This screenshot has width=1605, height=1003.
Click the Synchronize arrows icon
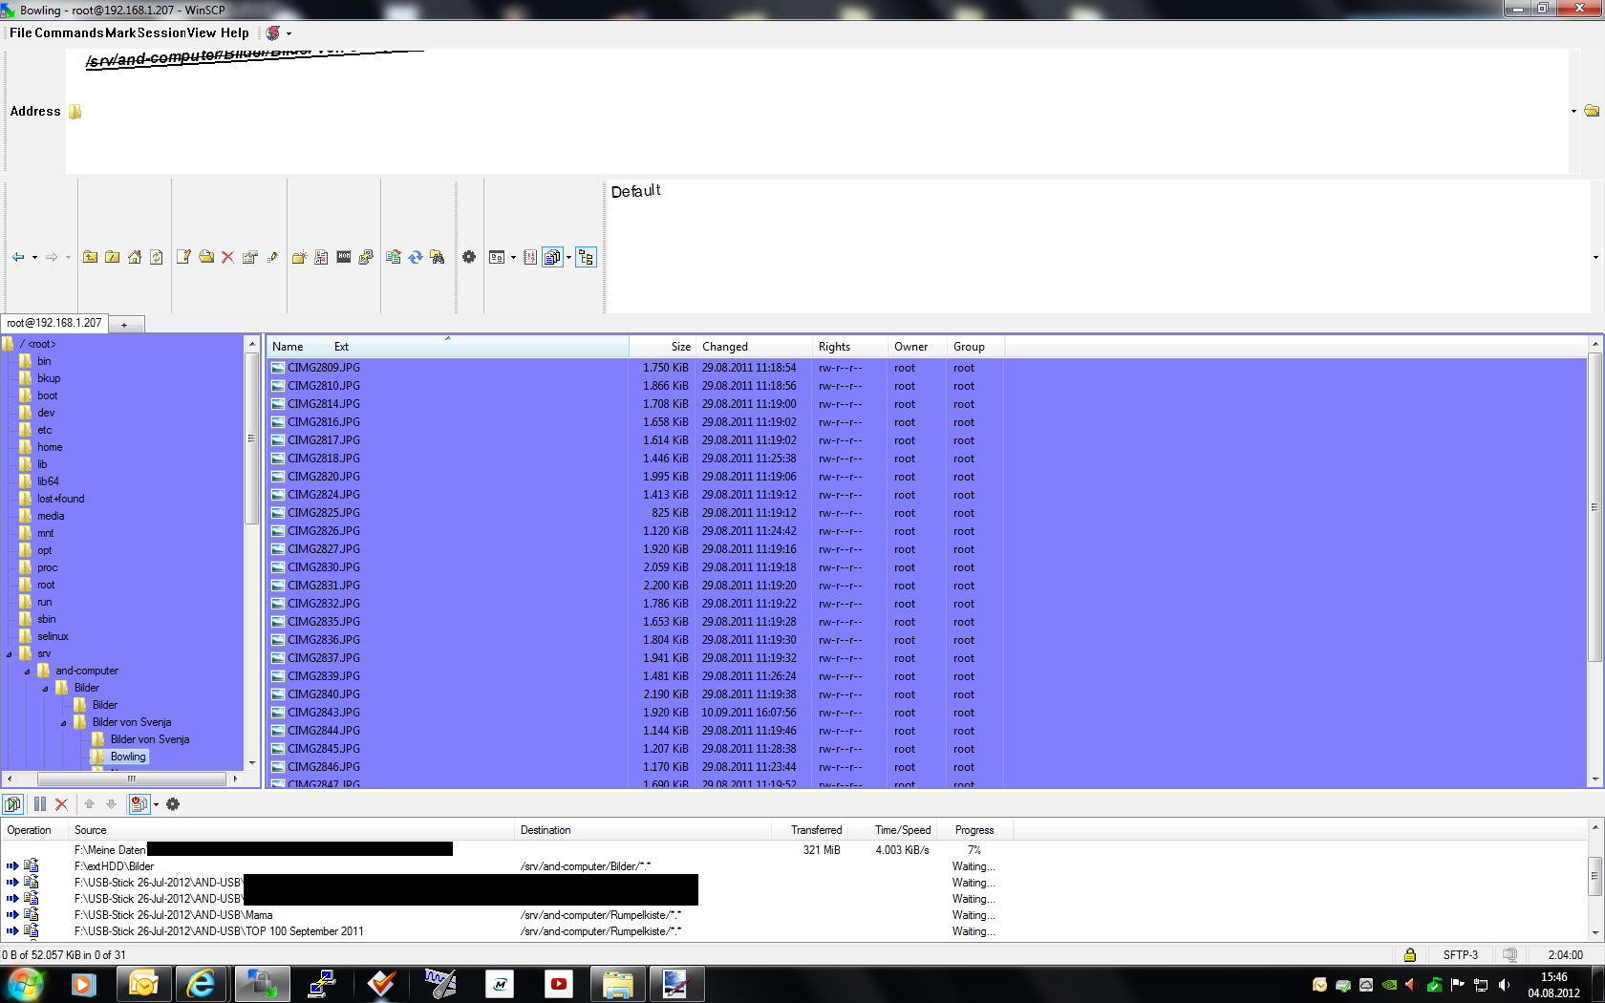416,257
